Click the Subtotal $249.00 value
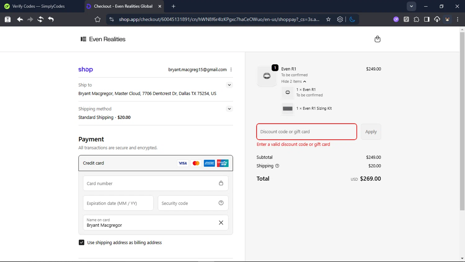Viewport: 465px width, 262px height. pos(374,157)
